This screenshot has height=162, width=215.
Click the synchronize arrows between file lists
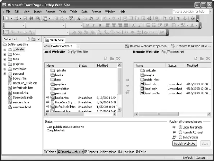click(x=128, y=92)
